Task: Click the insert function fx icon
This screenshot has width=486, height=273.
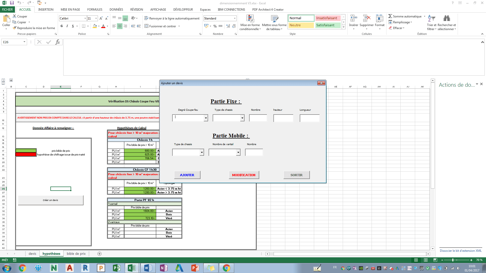Action: [57, 42]
